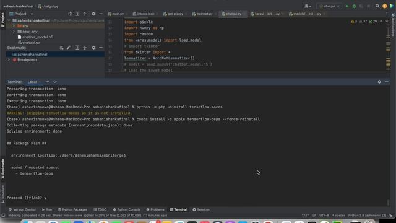The height and width of the screenshot is (223, 396).
Task: Click the Project vertical sidebar tab
Action: [2, 20]
